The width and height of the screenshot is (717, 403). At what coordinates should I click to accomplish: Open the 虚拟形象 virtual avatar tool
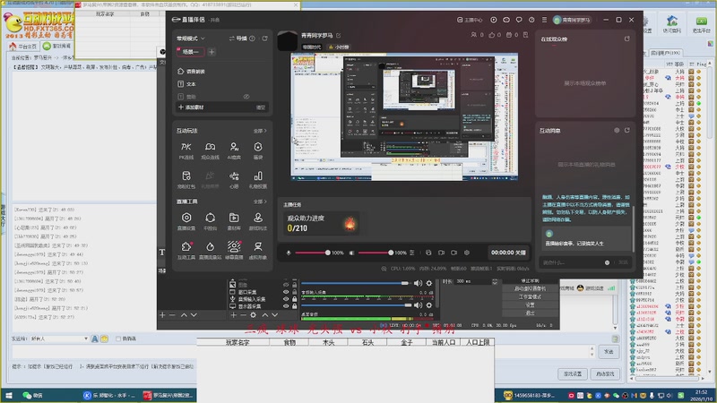[258, 251]
